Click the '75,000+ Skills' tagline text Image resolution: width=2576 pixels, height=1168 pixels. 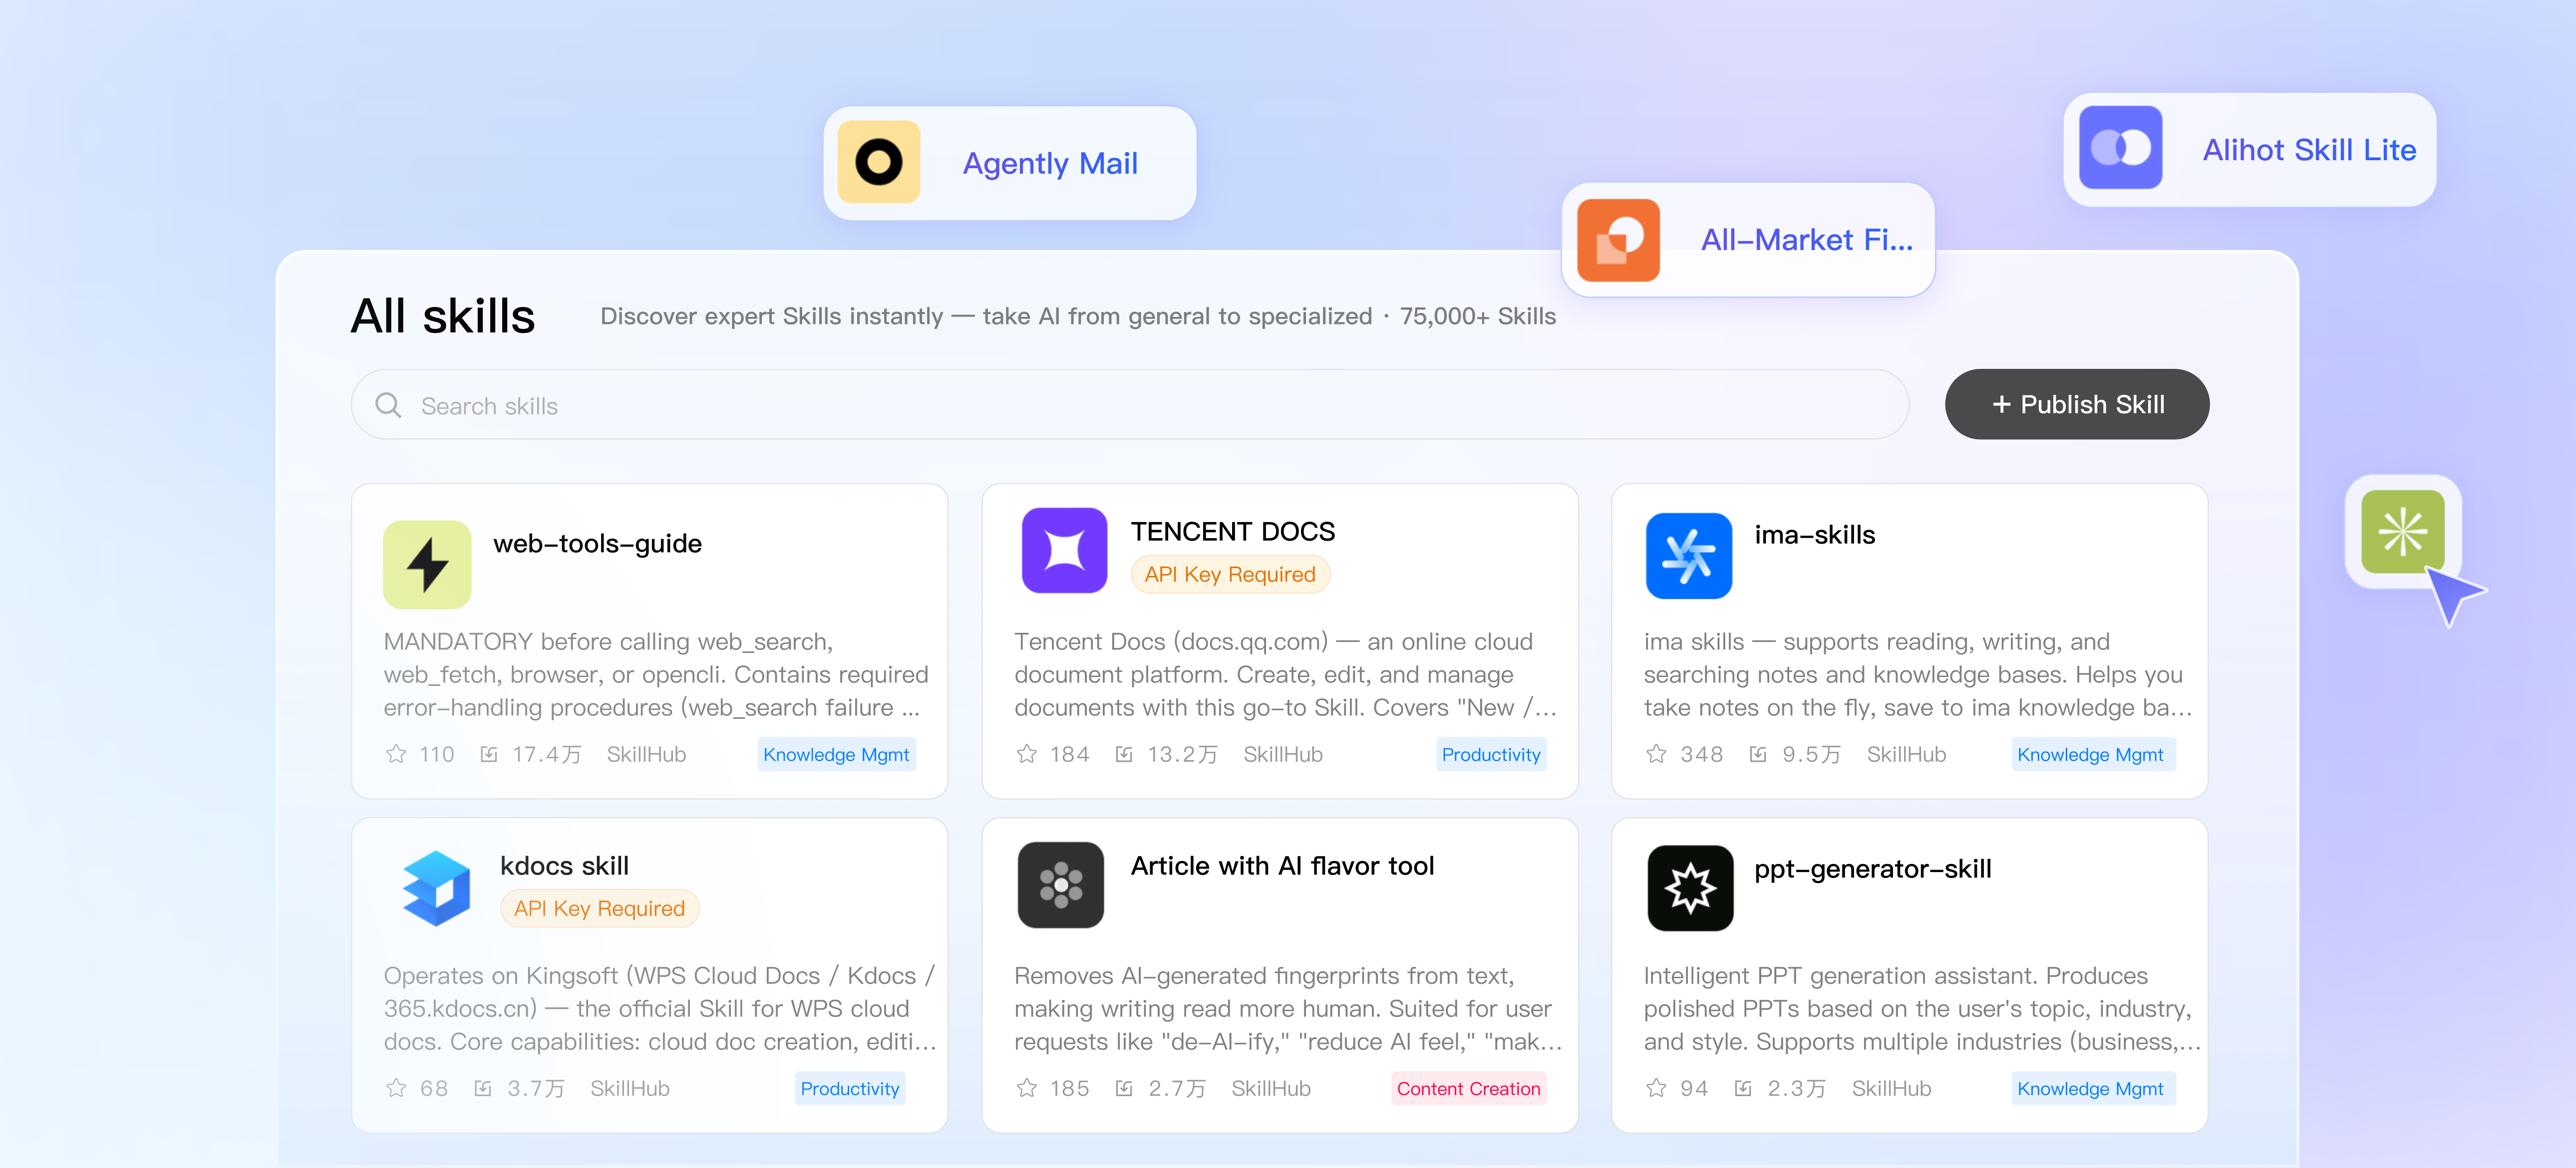[x=1477, y=316]
